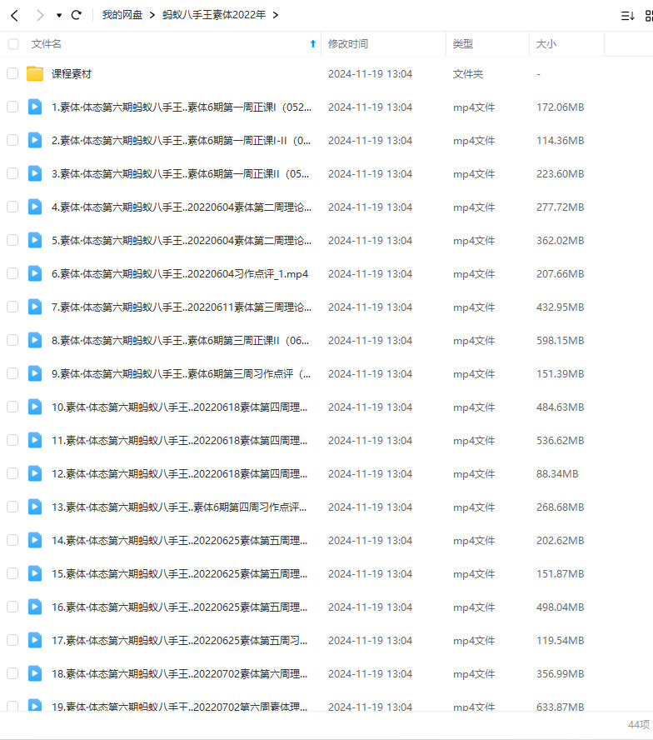Check the box for file 5.素体·体态
Image resolution: width=653 pixels, height=740 pixels.
click(12, 240)
